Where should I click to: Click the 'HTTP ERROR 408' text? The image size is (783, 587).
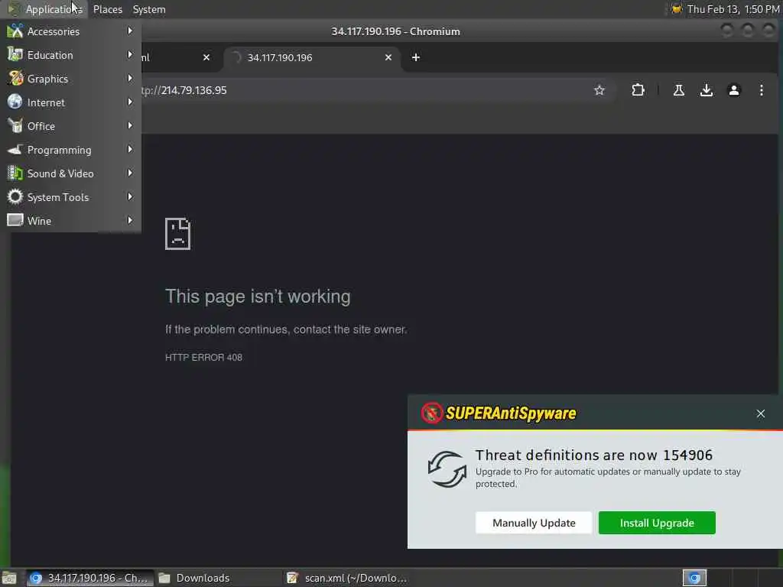tap(203, 358)
